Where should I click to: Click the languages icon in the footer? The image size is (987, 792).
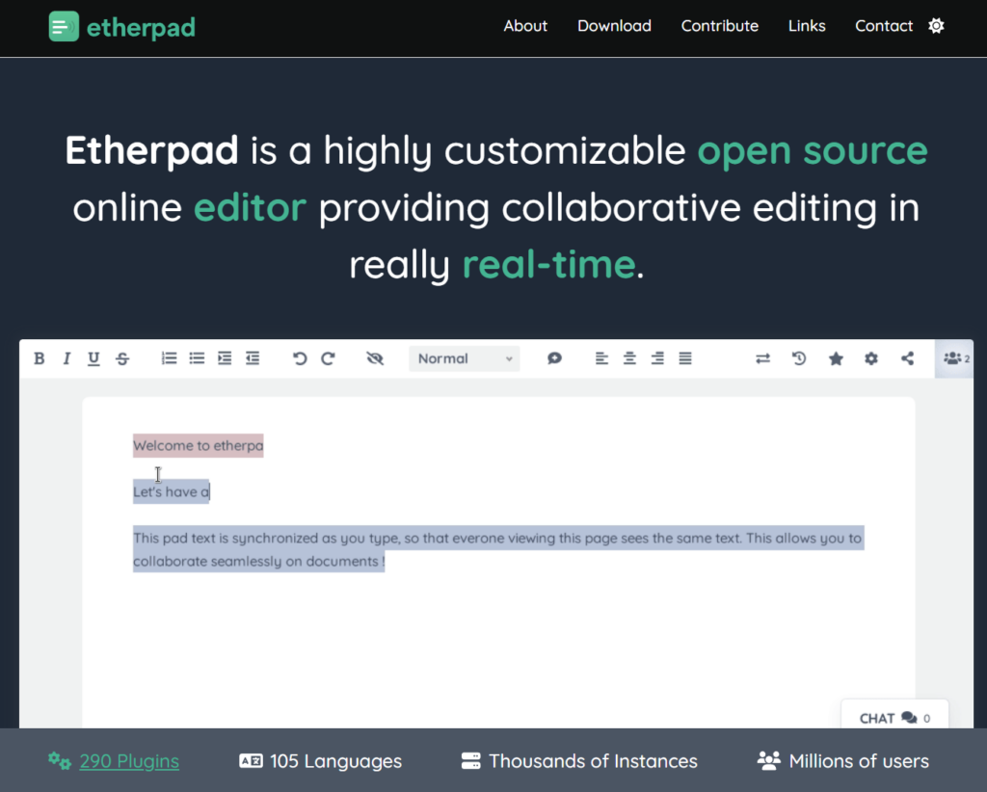point(251,761)
